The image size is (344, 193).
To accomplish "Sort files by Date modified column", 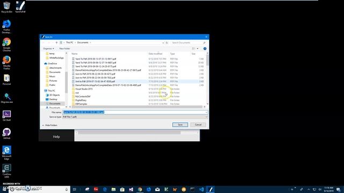I will [155, 54].
